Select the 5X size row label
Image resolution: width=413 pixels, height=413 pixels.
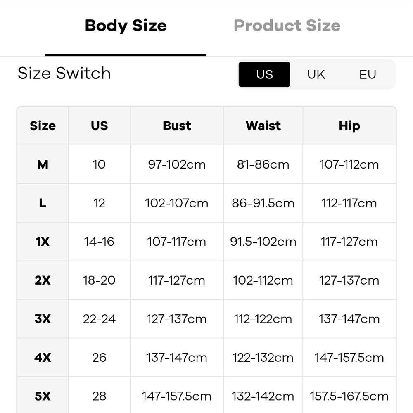[43, 396]
